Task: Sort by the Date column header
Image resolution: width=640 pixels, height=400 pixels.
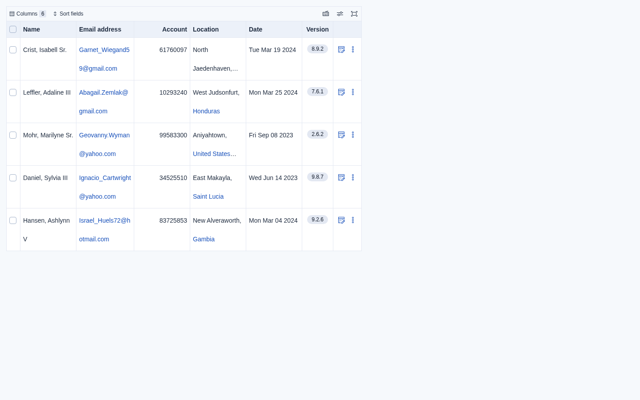Action: click(274, 29)
